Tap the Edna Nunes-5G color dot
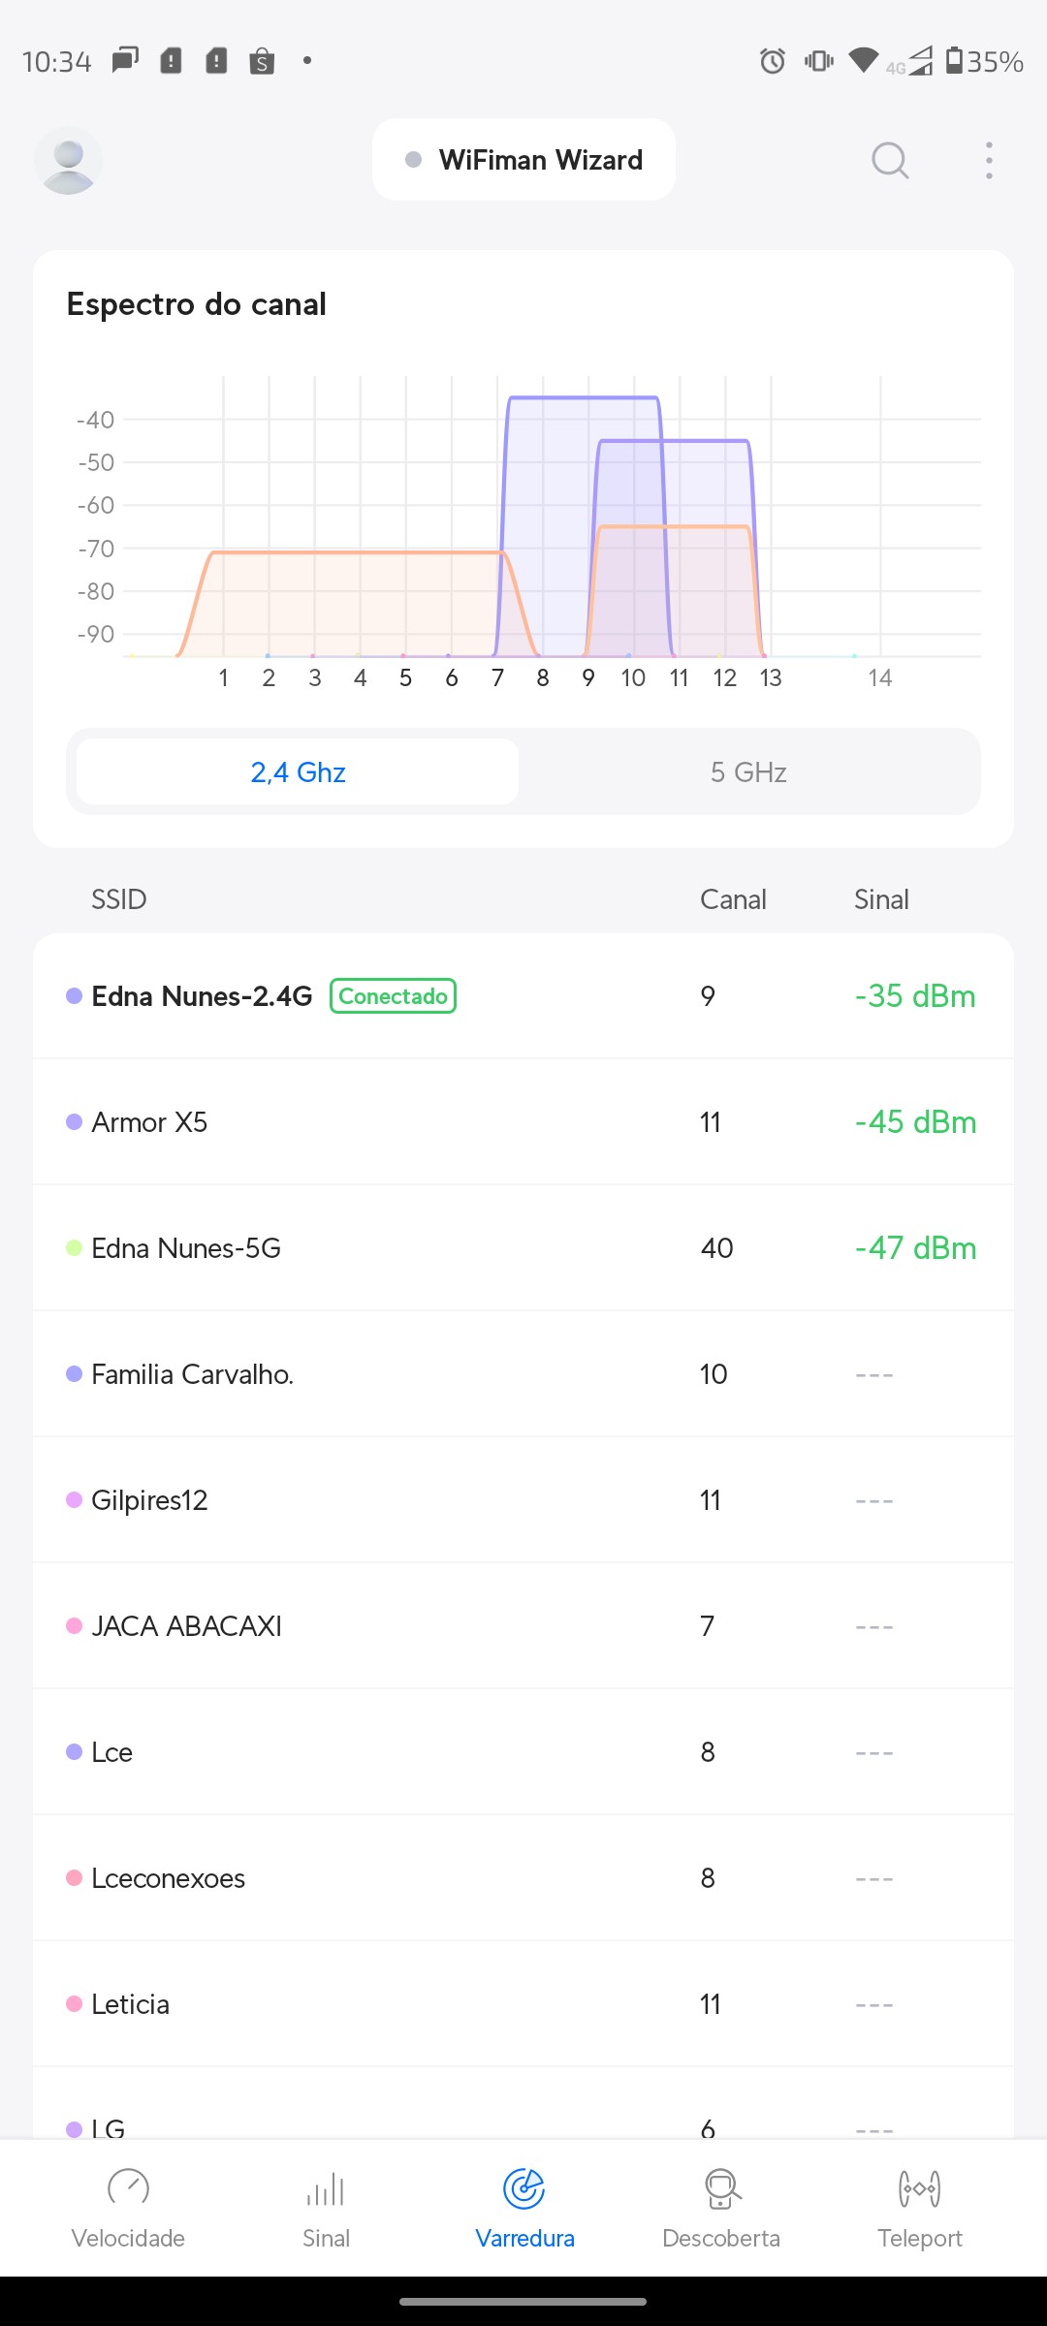1047x2326 pixels. pos(74,1247)
